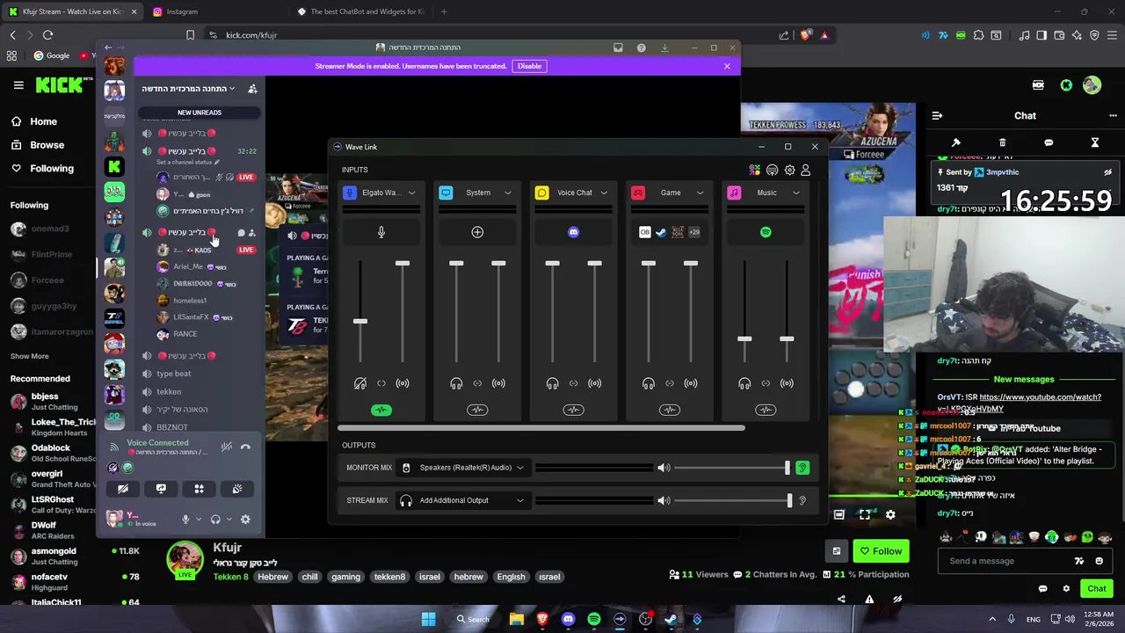The height and width of the screenshot is (633, 1125).
Task: Open Browse in Kick sidebar
Action: pyautogui.click(x=47, y=145)
